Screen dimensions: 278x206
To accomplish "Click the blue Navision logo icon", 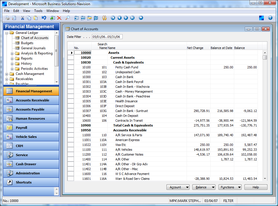I will coord(261,18).
